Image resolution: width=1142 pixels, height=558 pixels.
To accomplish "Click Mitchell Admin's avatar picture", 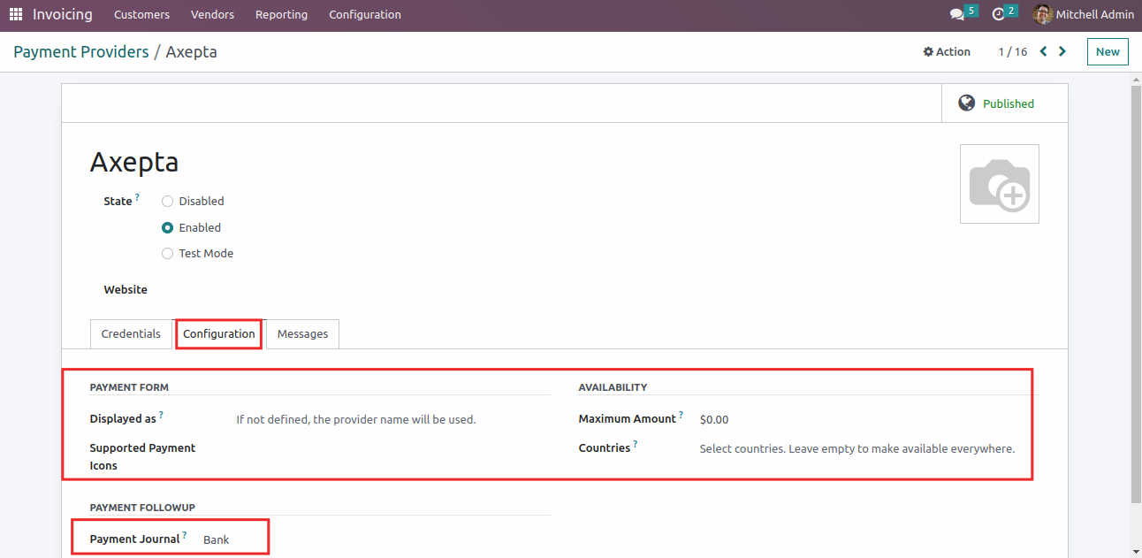I will pyautogui.click(x=1043, y=14).
